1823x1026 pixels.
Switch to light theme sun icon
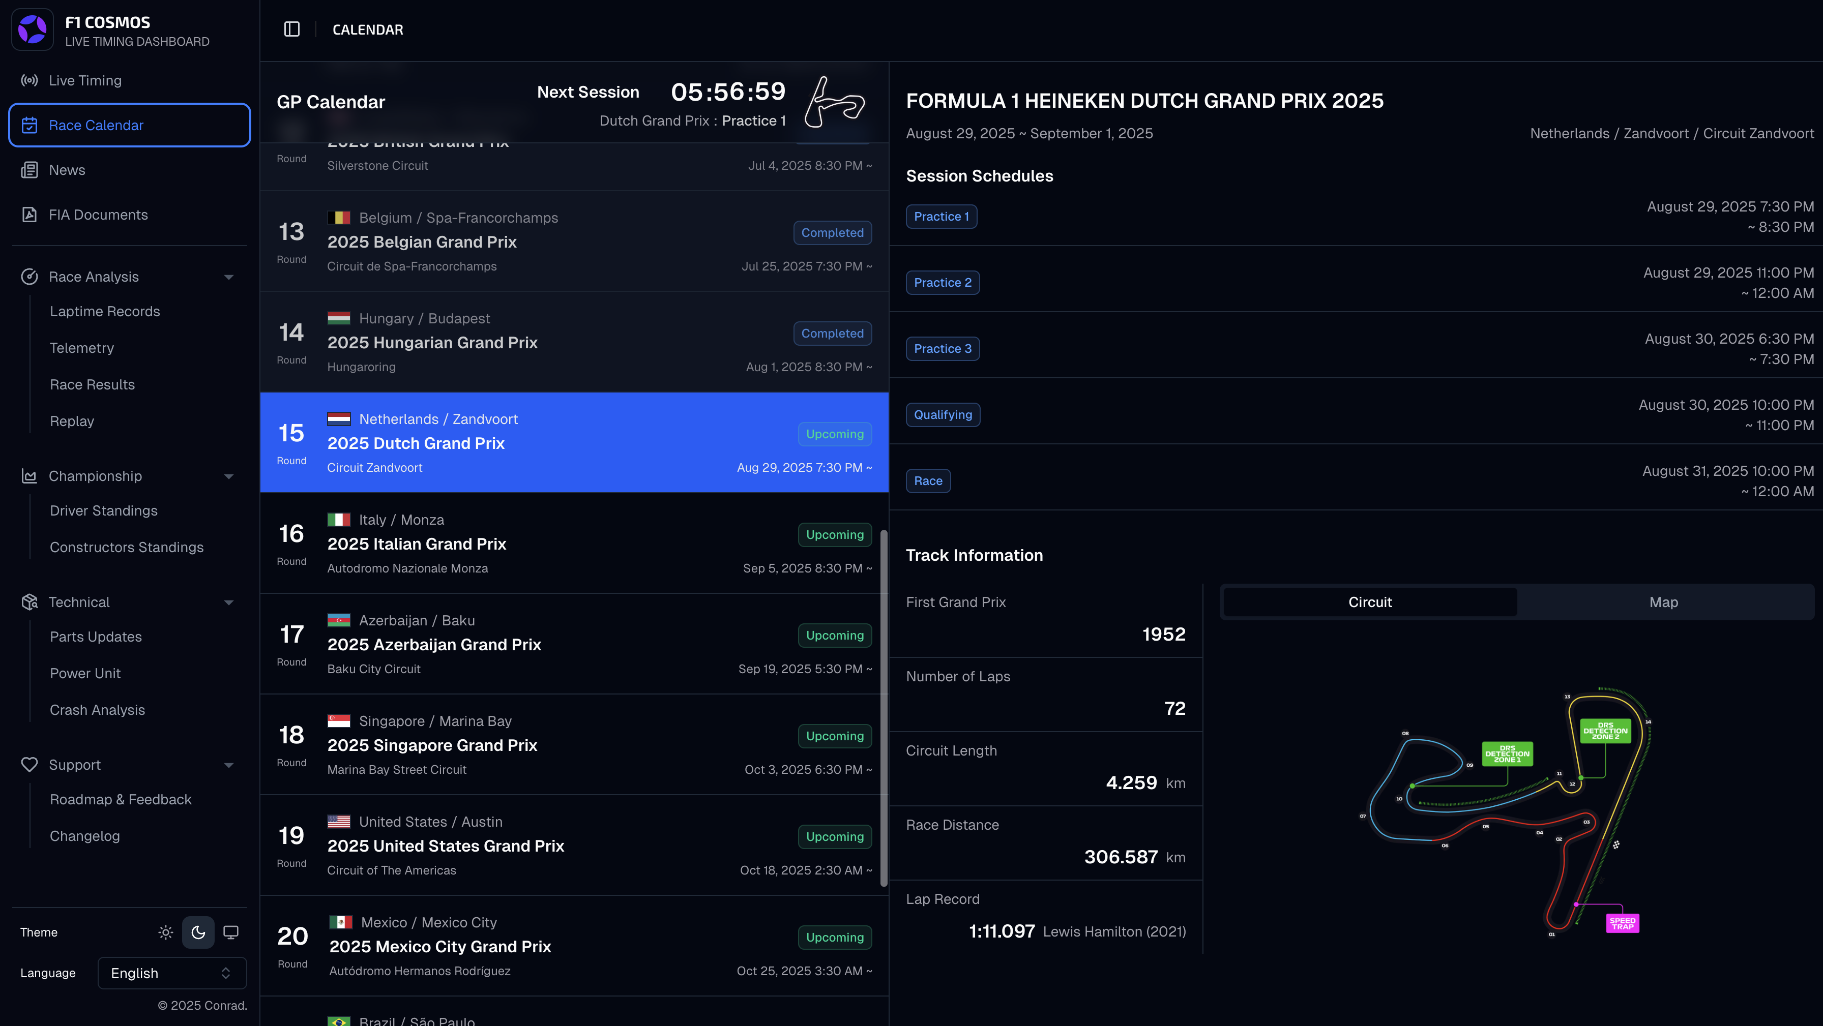pyautogui.click(x=166, y=932)
